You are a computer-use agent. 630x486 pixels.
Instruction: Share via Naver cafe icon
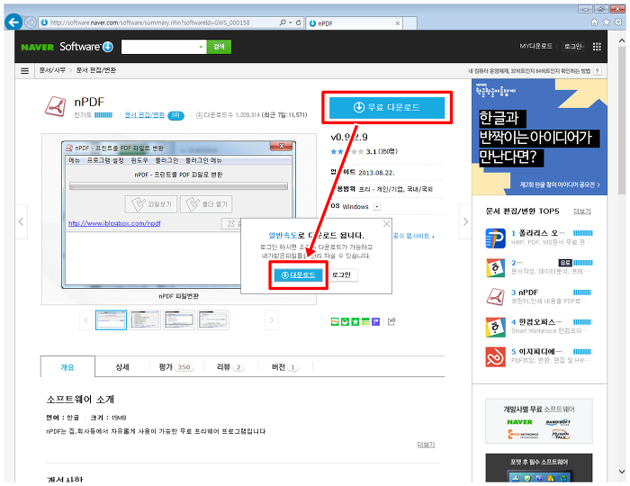[345, 321]
